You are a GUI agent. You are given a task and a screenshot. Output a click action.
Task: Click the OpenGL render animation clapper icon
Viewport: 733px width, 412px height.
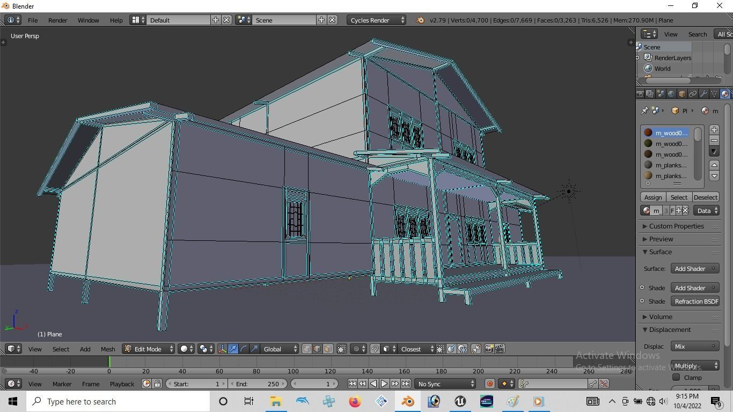click(500, 349)
